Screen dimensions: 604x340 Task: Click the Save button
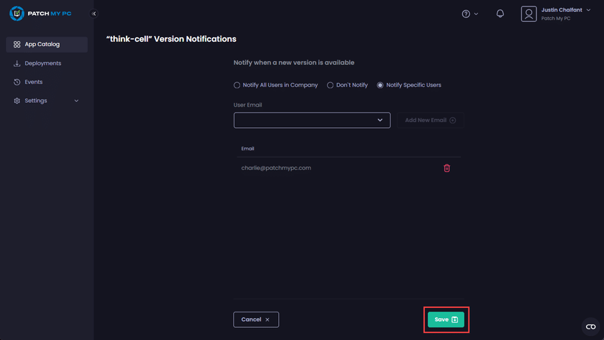pos(446,319)
